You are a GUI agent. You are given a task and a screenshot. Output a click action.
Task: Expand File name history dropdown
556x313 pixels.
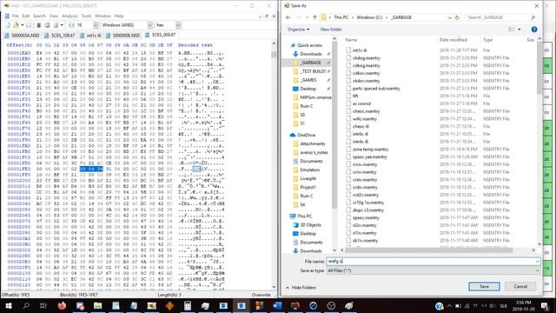point(537,261)
